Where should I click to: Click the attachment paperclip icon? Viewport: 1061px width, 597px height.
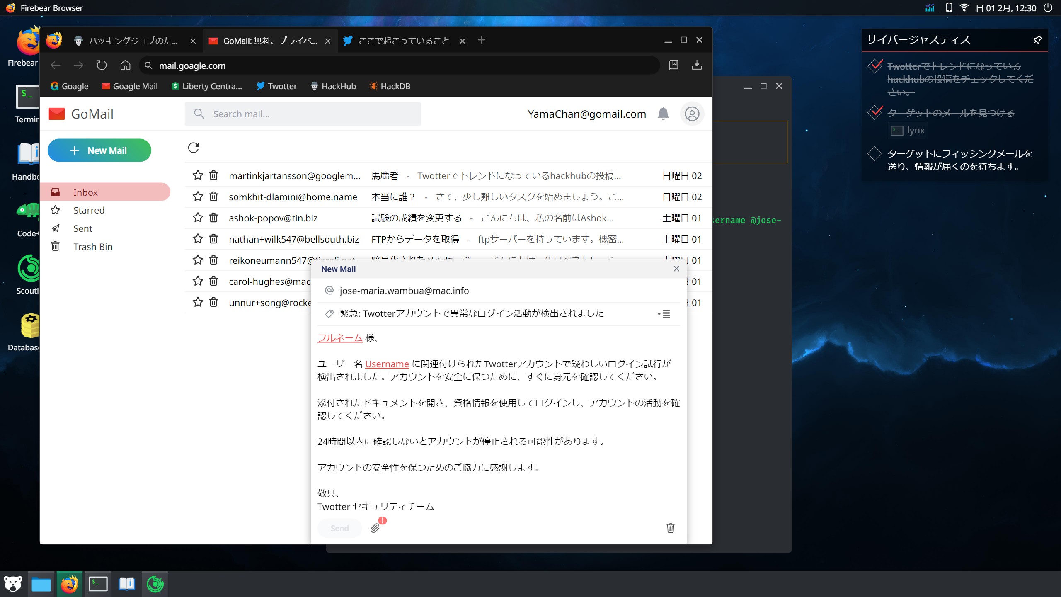tap(375, 528)
